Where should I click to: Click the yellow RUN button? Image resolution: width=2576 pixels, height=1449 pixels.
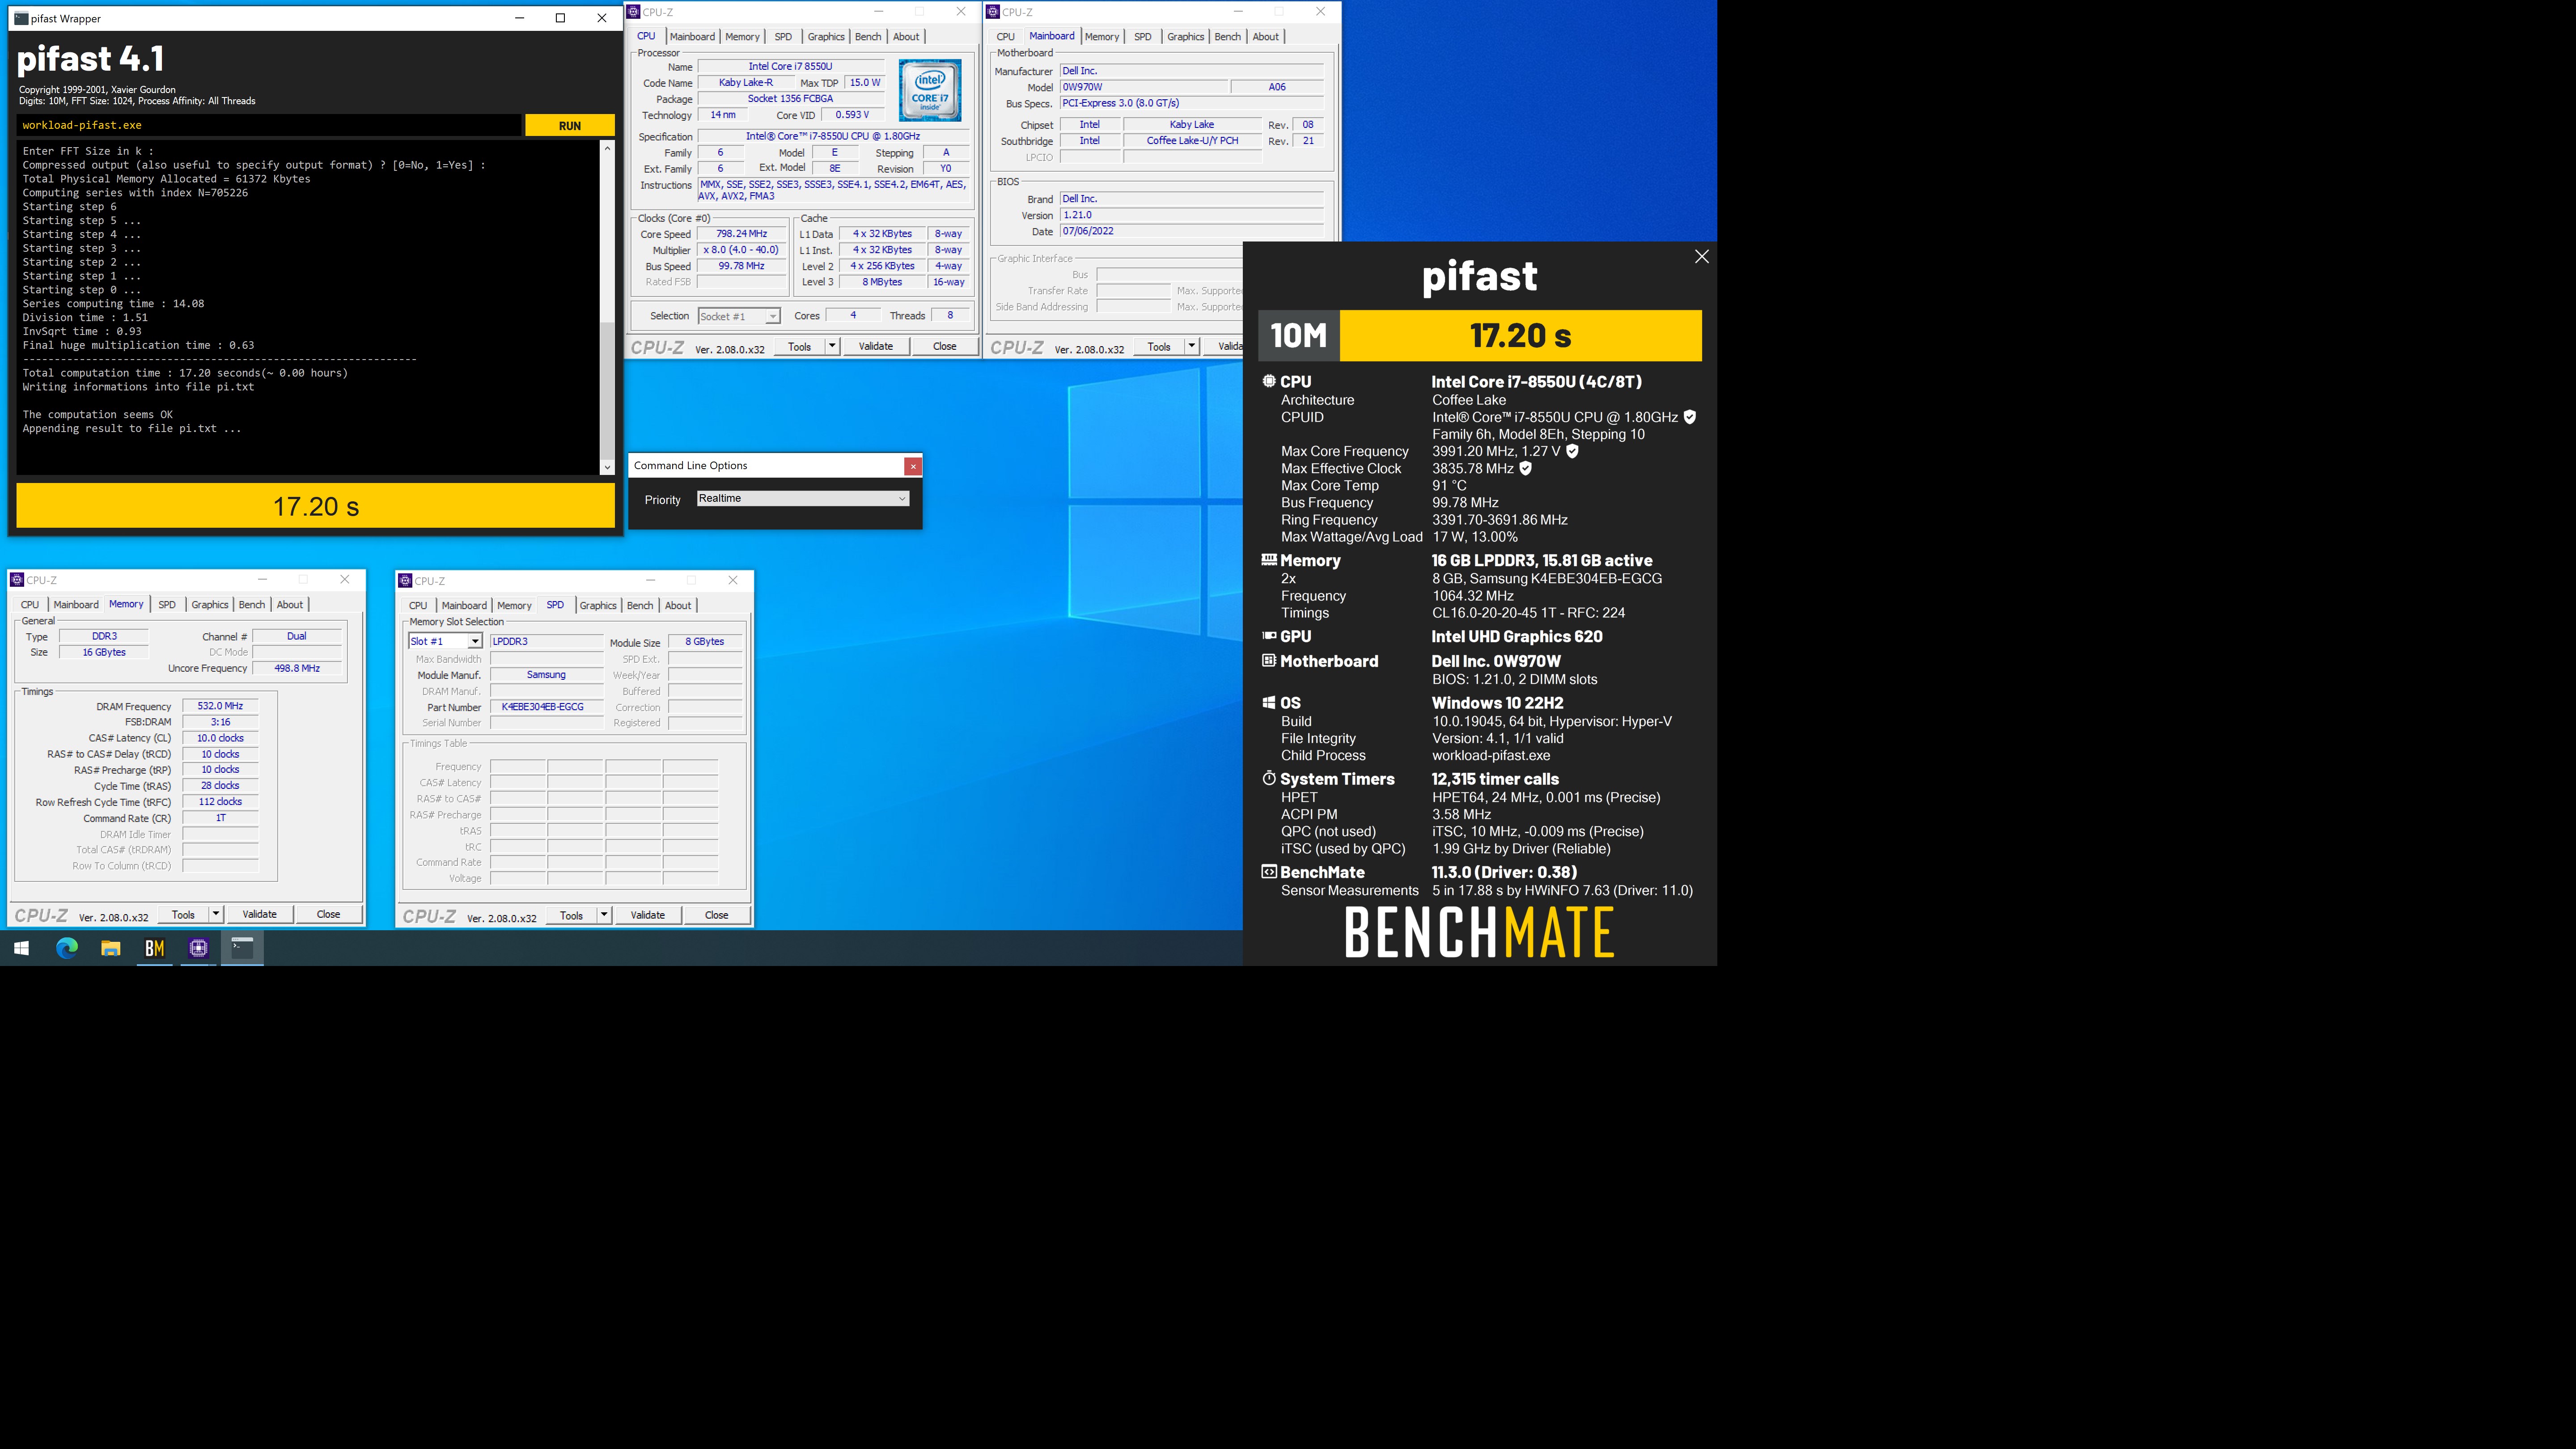570,125
